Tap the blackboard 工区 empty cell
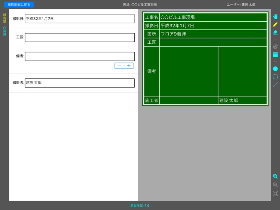The height and width of the screenshot is (210, 280). (x=213, y=42)
